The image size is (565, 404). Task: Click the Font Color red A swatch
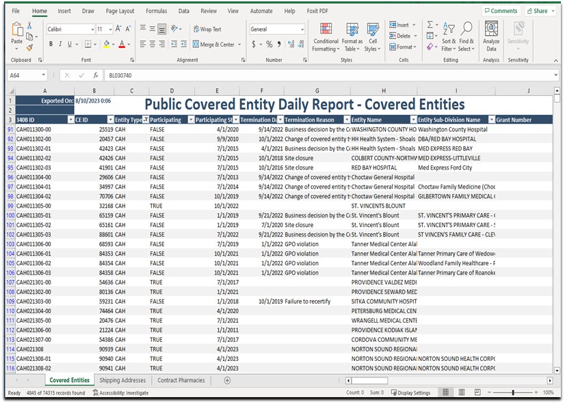pos(122,44)
